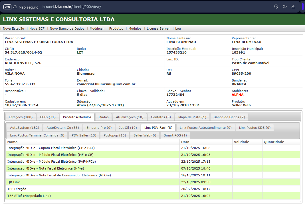
Task: Open the Contatos (5) tab
Action: click(161, 117)
